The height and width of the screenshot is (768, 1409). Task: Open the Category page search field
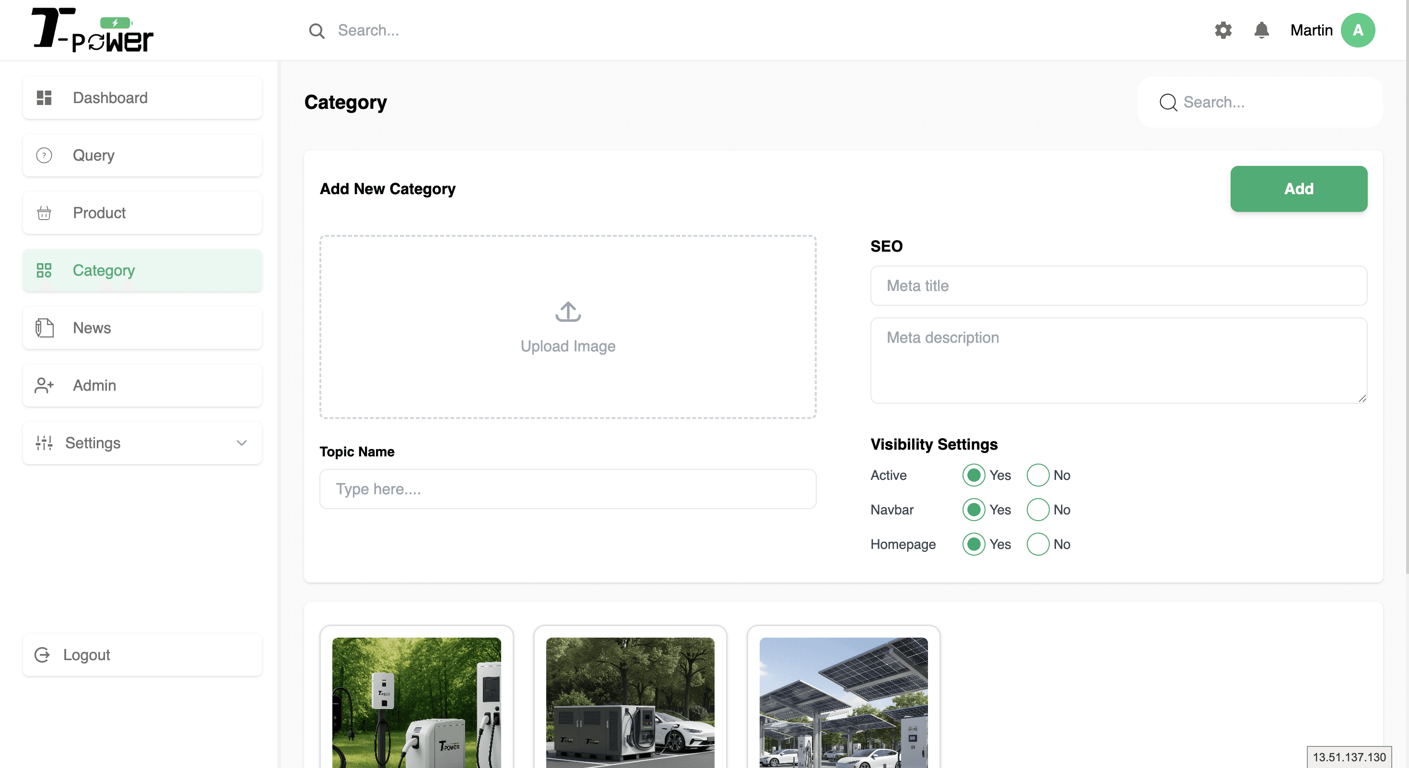[1258, 102]
